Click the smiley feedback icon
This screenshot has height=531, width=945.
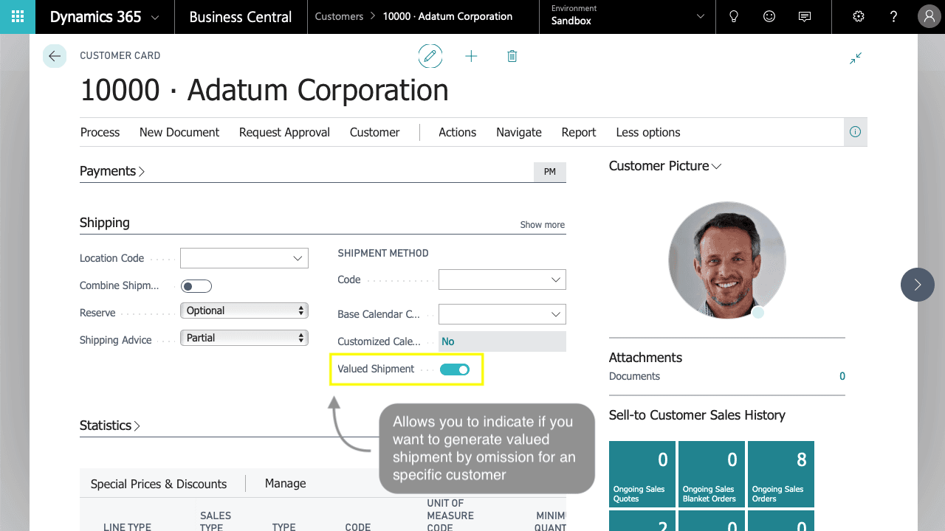tap(769, 17)
